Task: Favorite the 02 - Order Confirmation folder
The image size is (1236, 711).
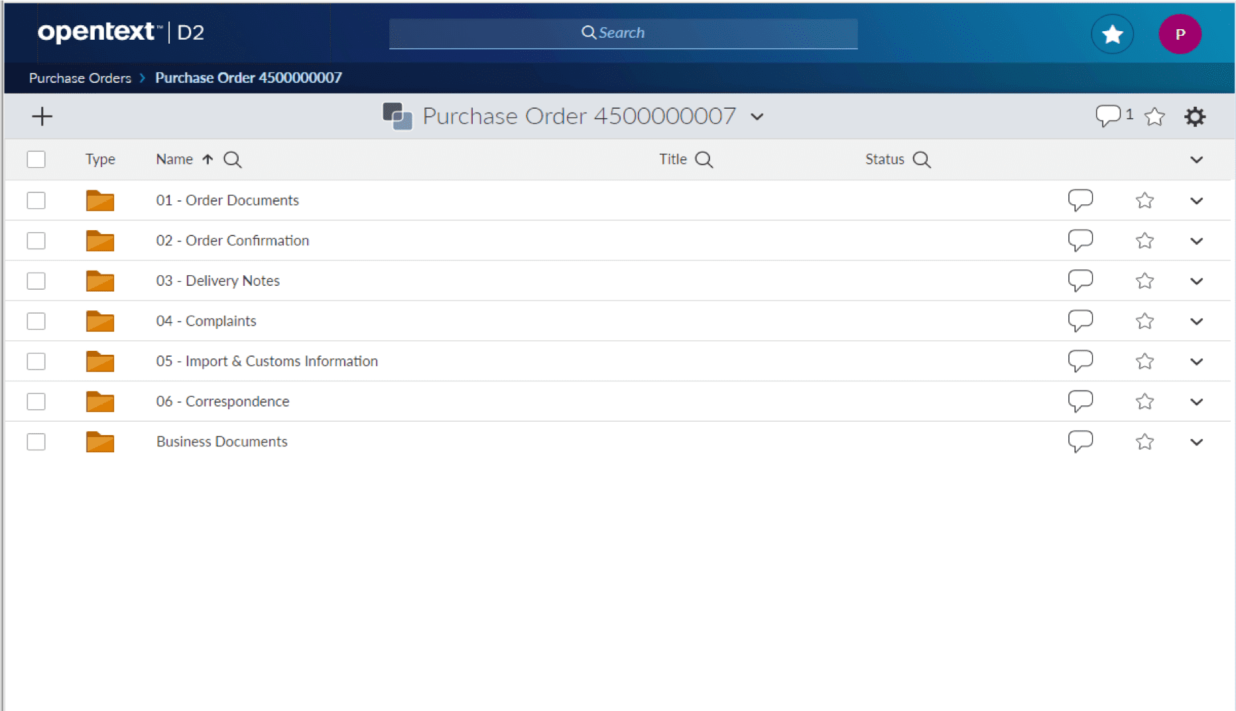Action: point(1144,240)
